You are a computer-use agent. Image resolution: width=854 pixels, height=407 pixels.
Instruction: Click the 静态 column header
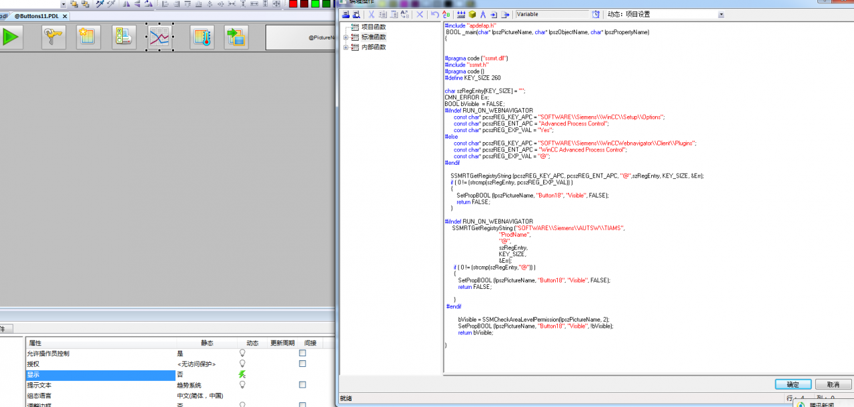(207, 343)
